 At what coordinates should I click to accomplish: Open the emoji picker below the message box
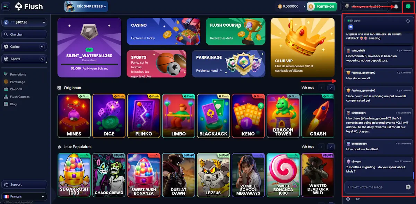click(348, 199)
